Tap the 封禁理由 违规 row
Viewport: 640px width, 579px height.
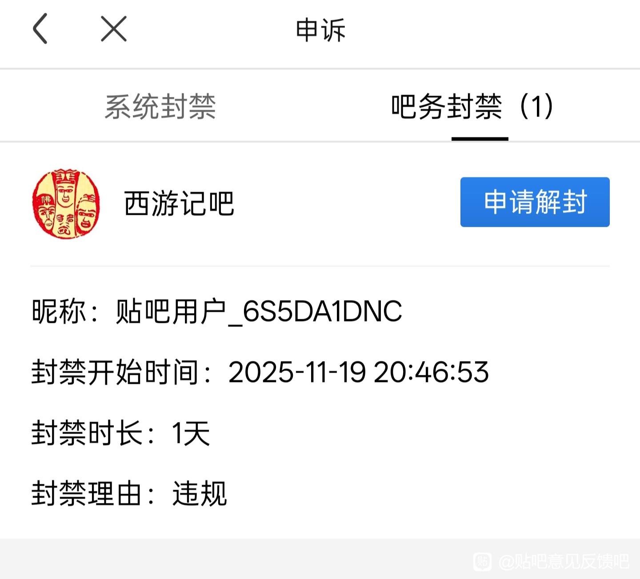tap(129, 493)
